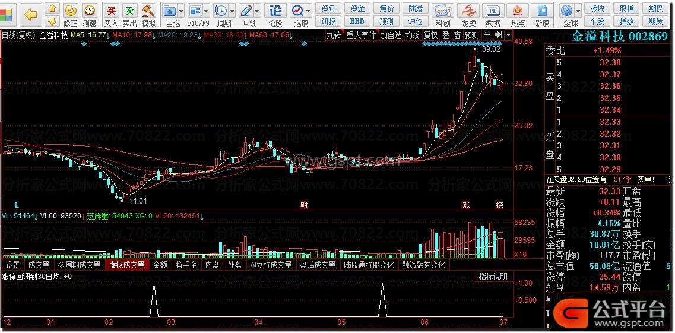Click the up arrow icon
Screen dimensions: 675x333
(52, 8)
